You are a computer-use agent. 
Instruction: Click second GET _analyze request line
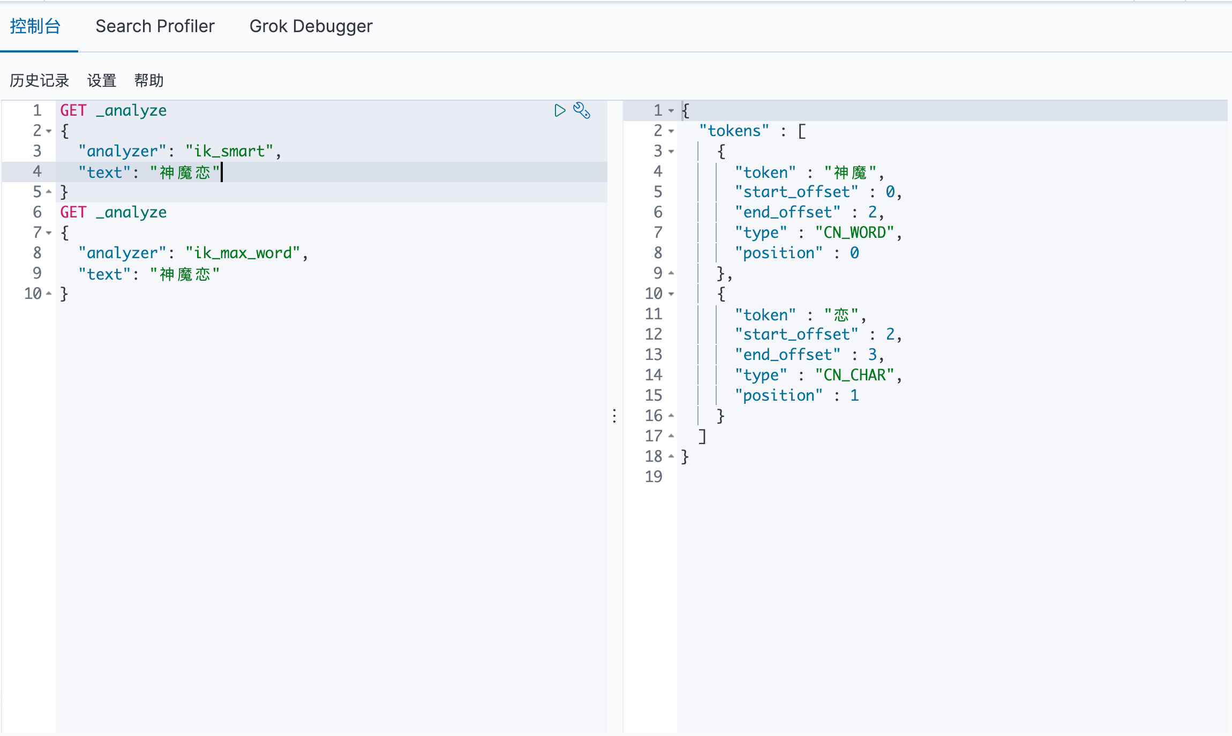[114, 212]
